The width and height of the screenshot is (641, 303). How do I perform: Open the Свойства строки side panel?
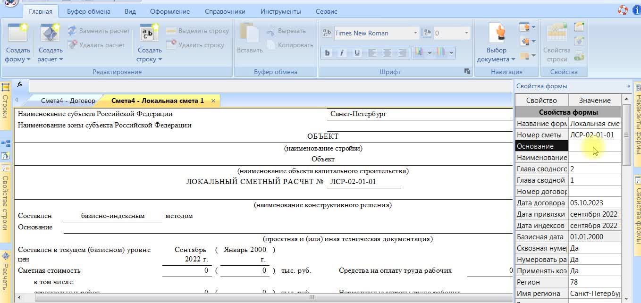5,202
